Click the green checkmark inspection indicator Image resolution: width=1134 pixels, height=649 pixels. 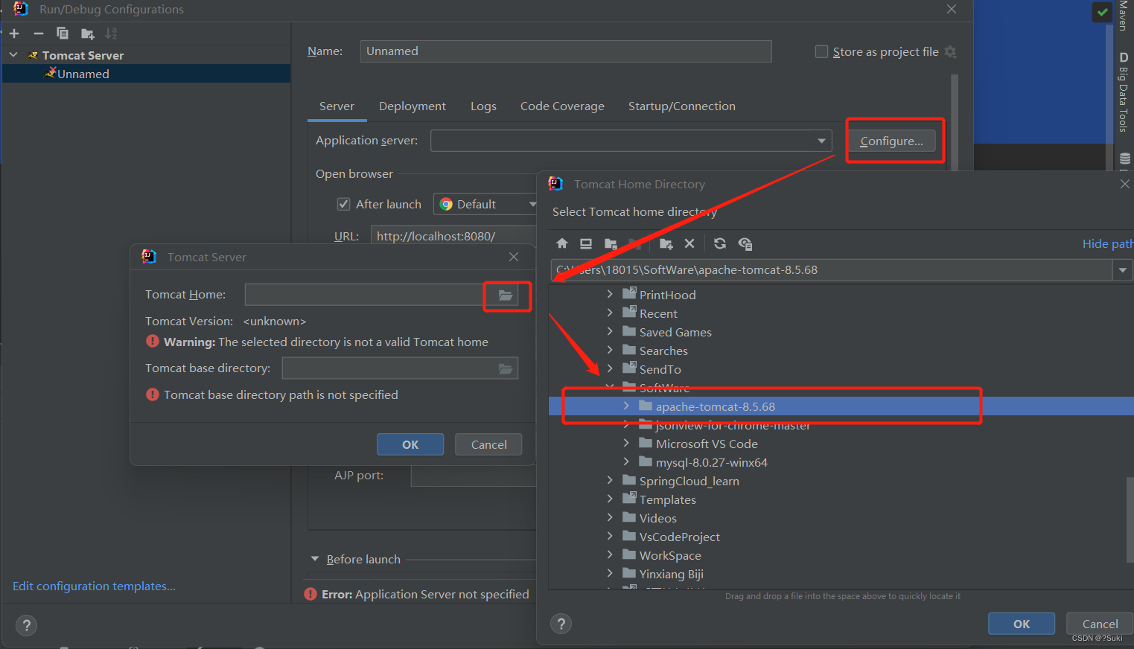(x=1102, y=12)
